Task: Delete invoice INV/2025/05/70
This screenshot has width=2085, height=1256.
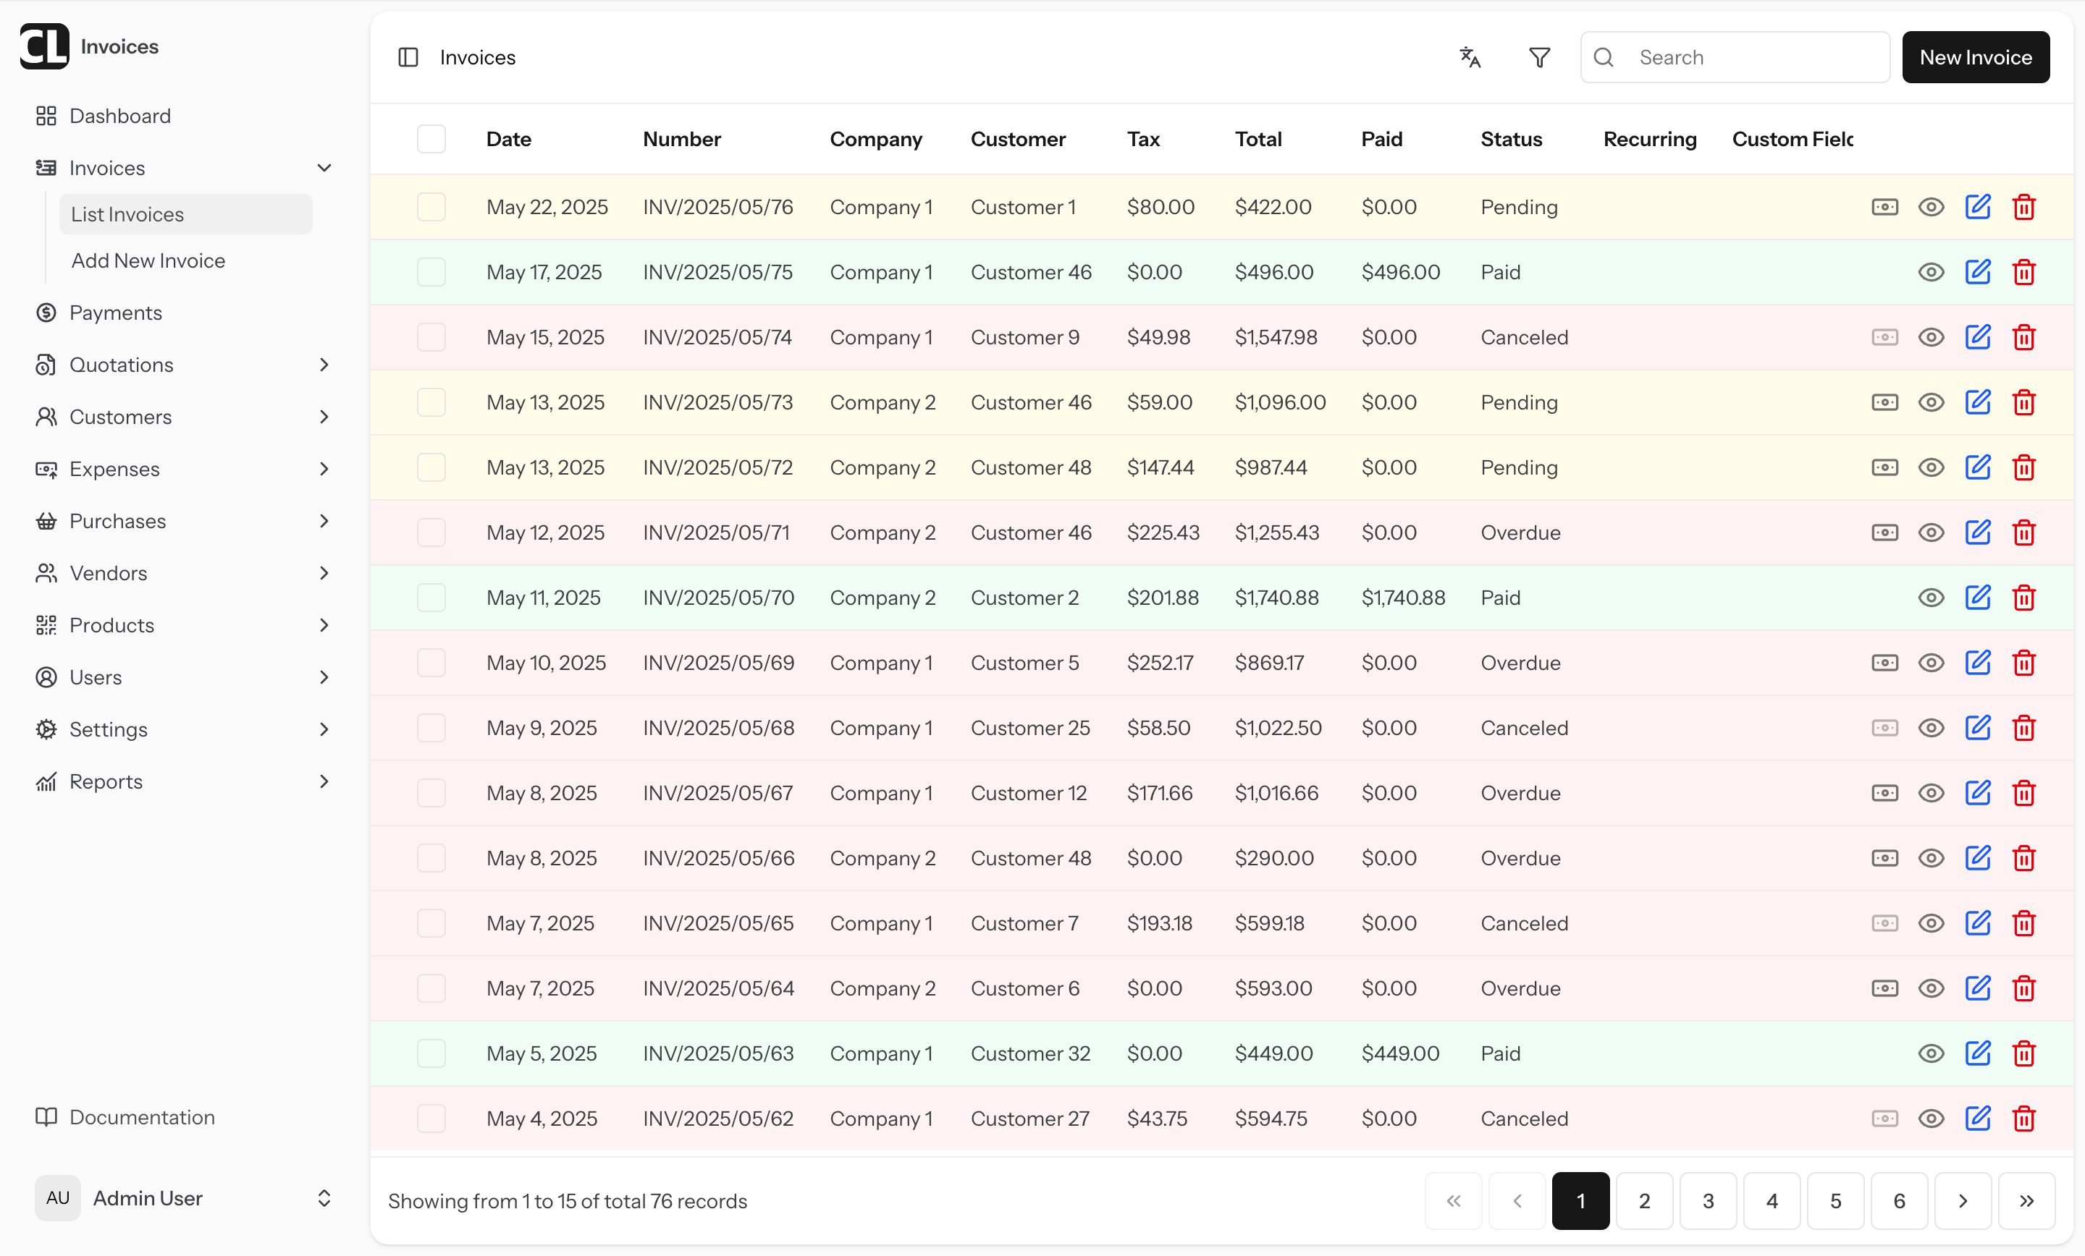Action: [x=2024, y=598]
